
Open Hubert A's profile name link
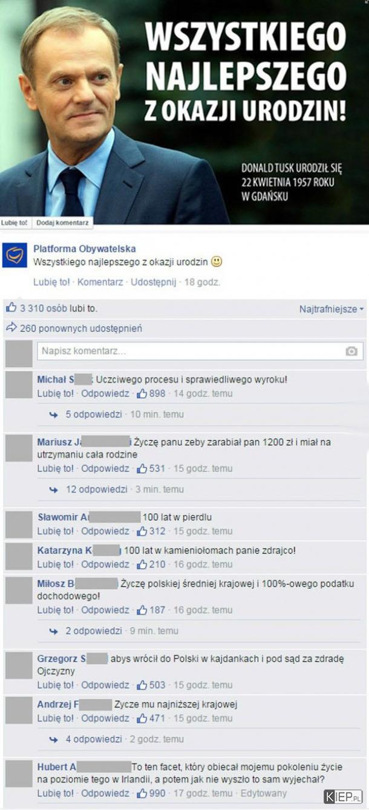coord(57,766)
